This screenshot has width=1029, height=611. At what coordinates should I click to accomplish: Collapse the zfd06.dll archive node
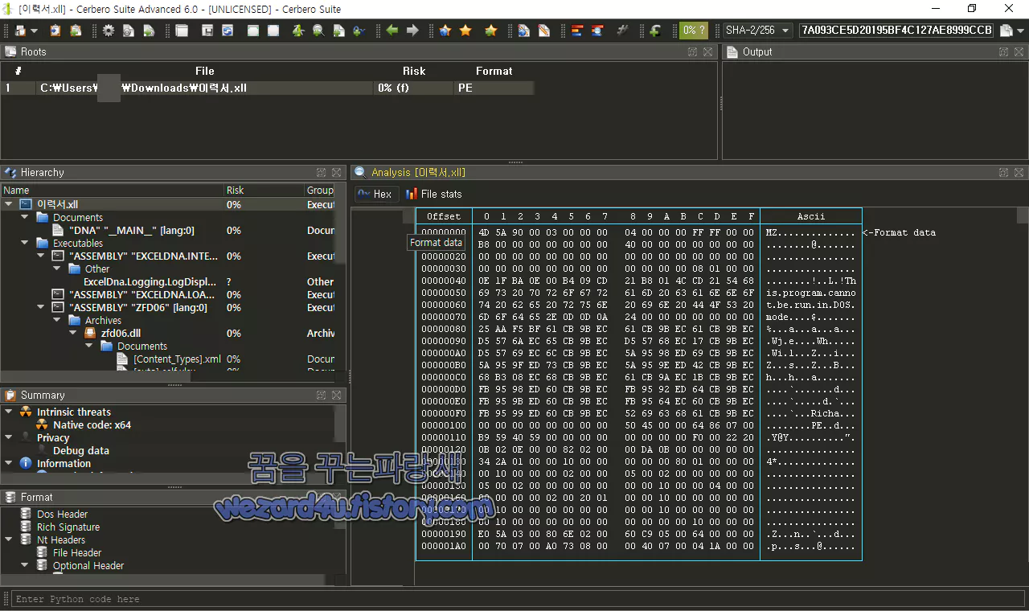[73, 333]
